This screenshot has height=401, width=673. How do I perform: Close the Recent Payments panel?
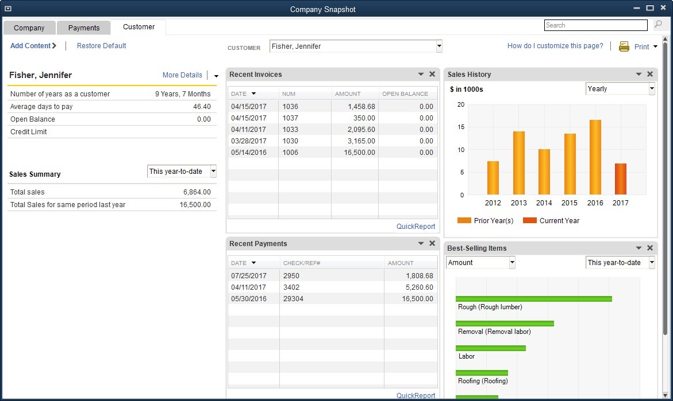[432, 243]
